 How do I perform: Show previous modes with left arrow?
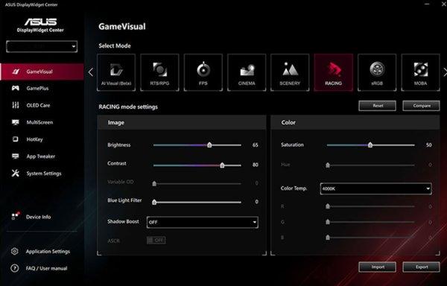tap(91, 72)
